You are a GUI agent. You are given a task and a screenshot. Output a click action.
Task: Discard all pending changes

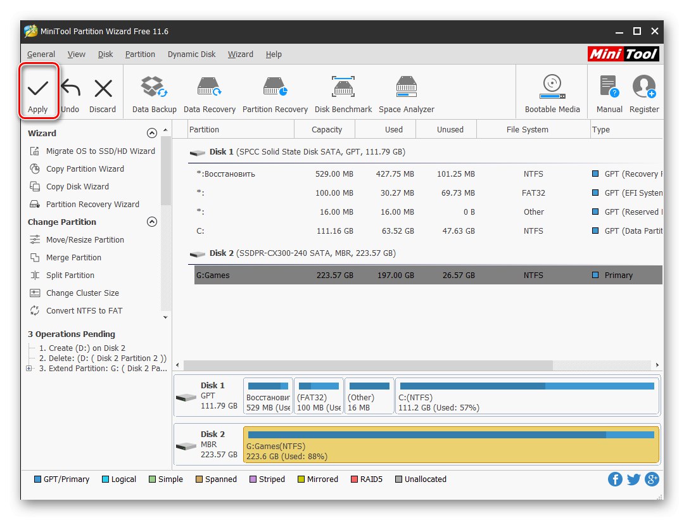click(103, 93)
